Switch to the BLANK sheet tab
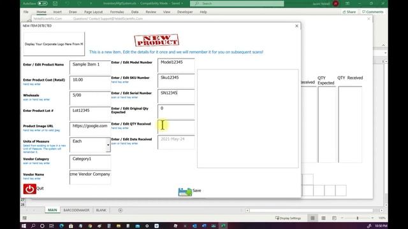 101,210
